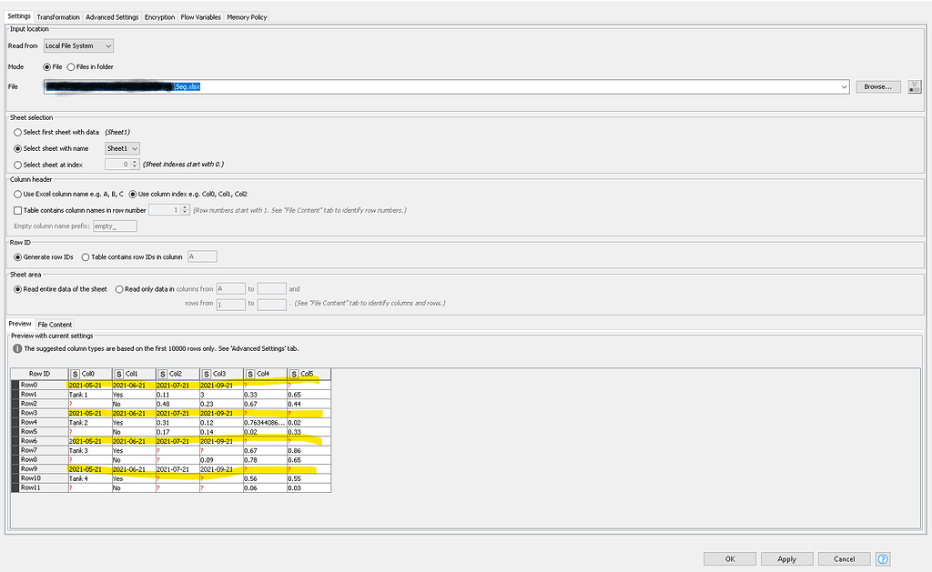
Task: Click the Apply button
Action: pos(786,558)
